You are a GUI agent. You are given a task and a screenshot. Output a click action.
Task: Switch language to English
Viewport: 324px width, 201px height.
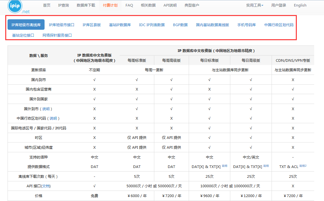[300, 5]
